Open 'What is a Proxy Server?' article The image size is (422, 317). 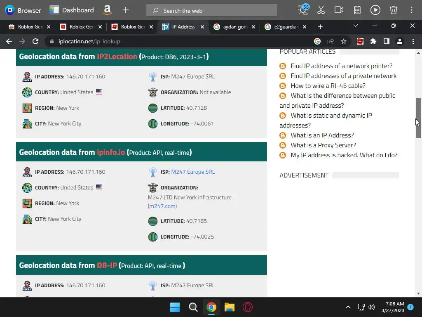(x=323, y=145)
